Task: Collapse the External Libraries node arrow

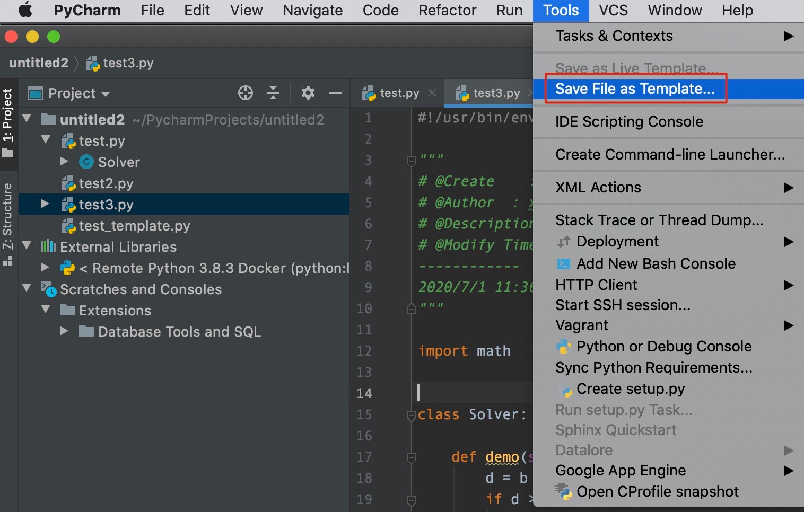Action: coord(27,245)
